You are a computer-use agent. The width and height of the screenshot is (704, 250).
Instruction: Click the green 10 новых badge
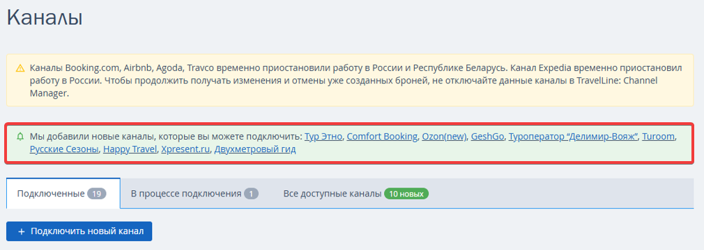406,194
